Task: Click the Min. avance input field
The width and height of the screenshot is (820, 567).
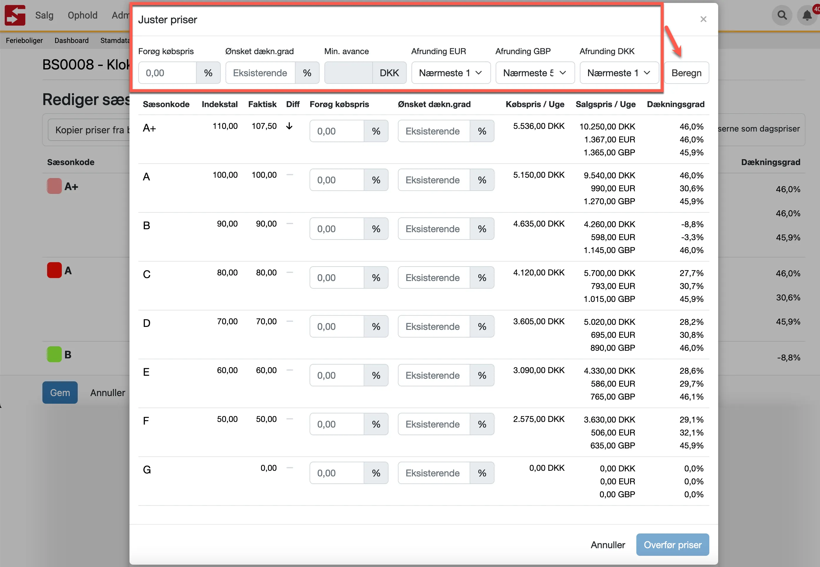Action: tap(348, 73)
